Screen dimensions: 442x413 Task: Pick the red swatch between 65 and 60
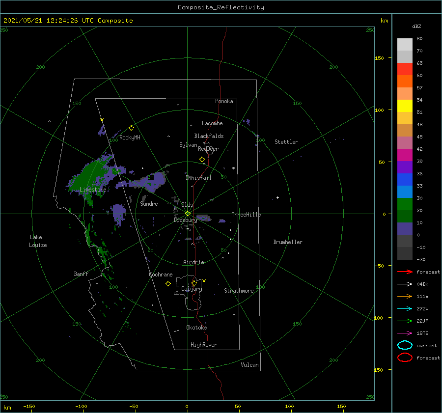[x=405, y=69]
